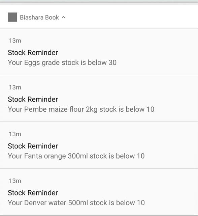Click the word 2kg in the Pembe alert

[92, 110]
